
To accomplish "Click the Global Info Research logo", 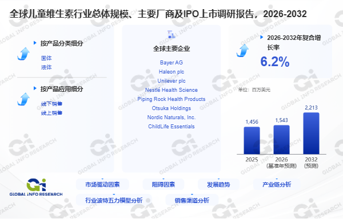I will [x=36, y=187].
